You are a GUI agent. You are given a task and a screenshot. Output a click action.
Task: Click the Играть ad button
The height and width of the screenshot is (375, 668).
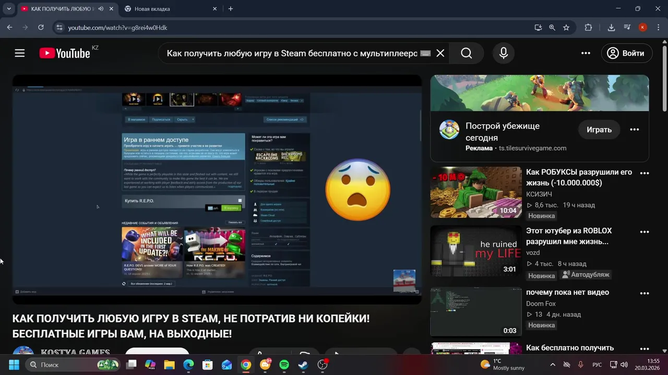tap(599, 130)
